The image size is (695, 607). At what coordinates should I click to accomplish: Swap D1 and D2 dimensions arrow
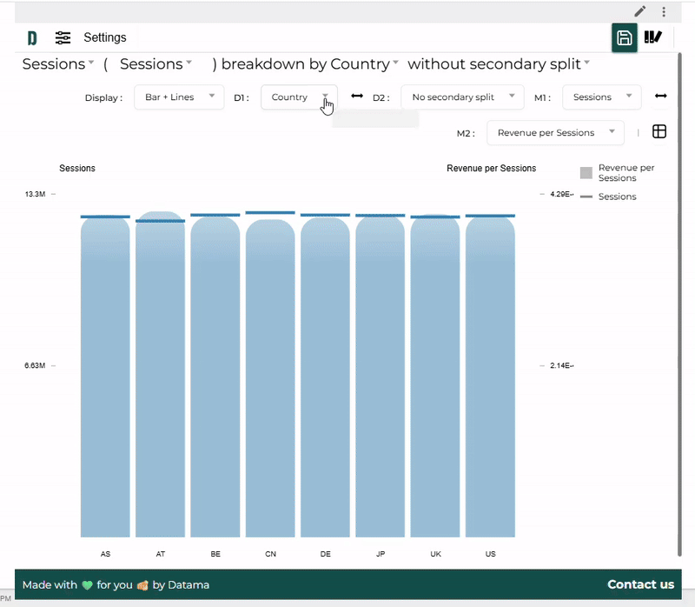click(357, 97)
